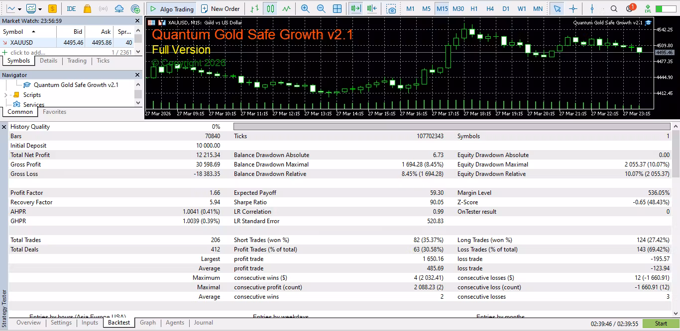Toggle the Algo Trading button
Image resolution: width=680 pixels, height=331 pixels.
pos(171,9)
